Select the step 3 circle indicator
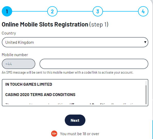Viewport: 153px width, 139px height. tap(98, 11)
